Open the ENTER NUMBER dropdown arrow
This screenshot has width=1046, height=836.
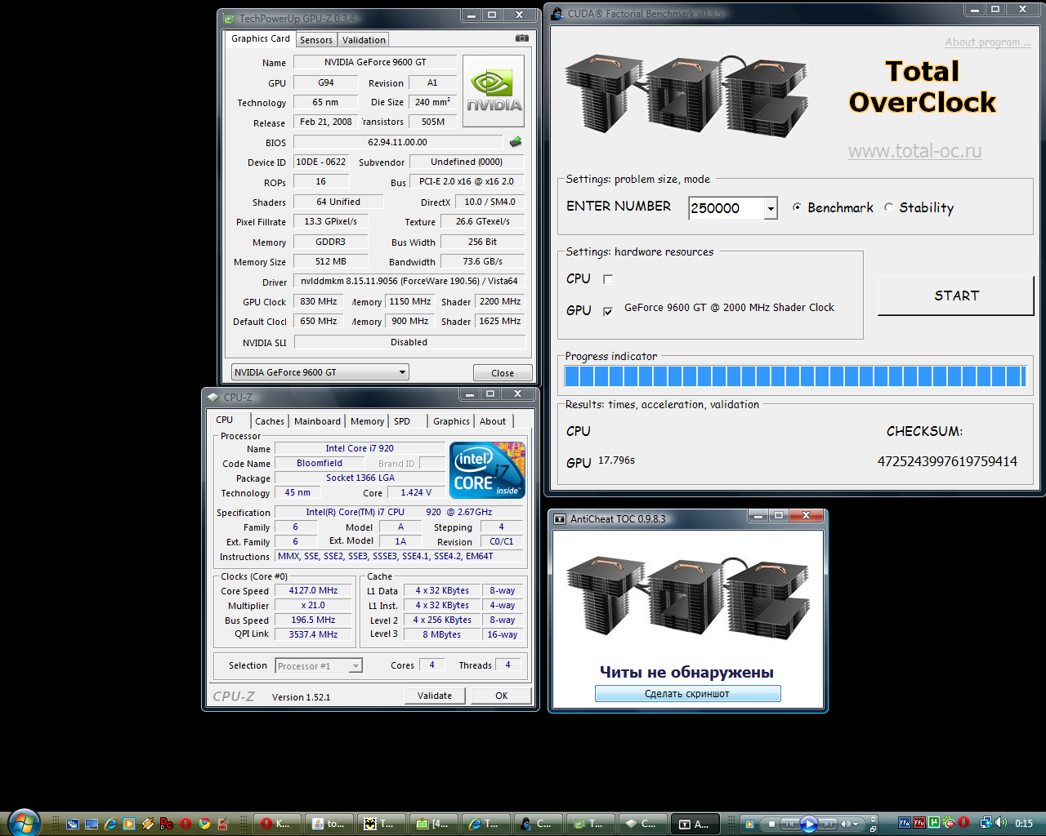point(771,209)
